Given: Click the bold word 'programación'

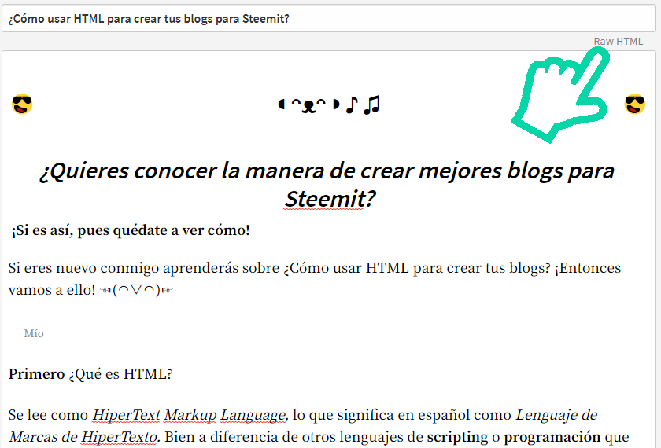Looking at the screenshot, I should 552,437.
